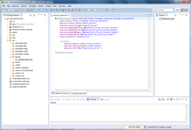Image resolution: width=191 pixels, height=130 pixels.
Task: Switch to Problems tab
Action: (x=55, y=99)
